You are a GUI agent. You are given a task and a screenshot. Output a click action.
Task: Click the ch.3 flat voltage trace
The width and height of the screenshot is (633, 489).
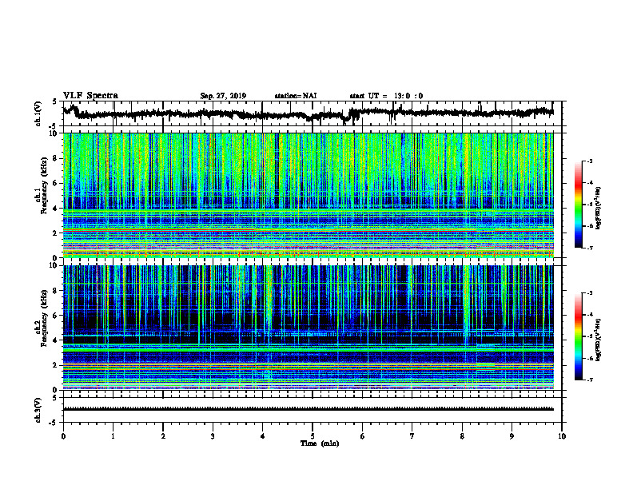click(x=309, y=409)
